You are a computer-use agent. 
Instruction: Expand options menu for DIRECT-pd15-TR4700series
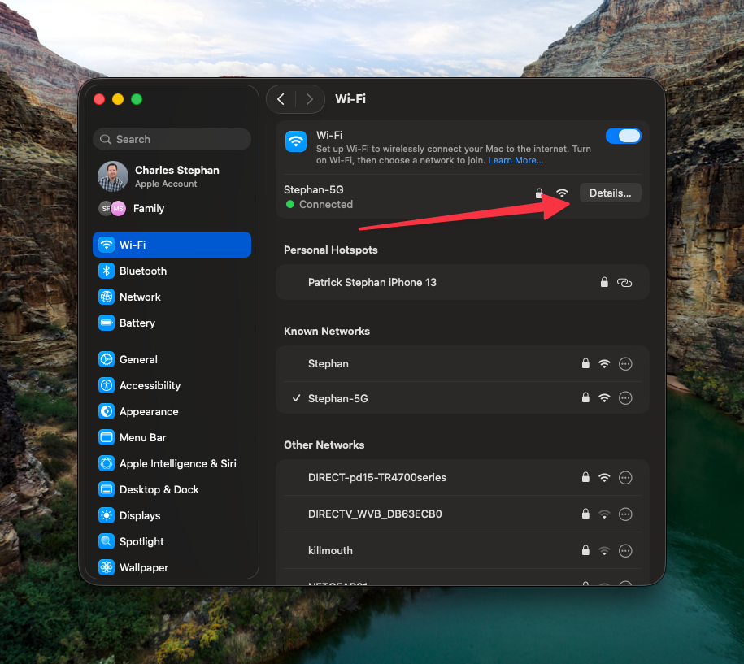pos(625,477)
